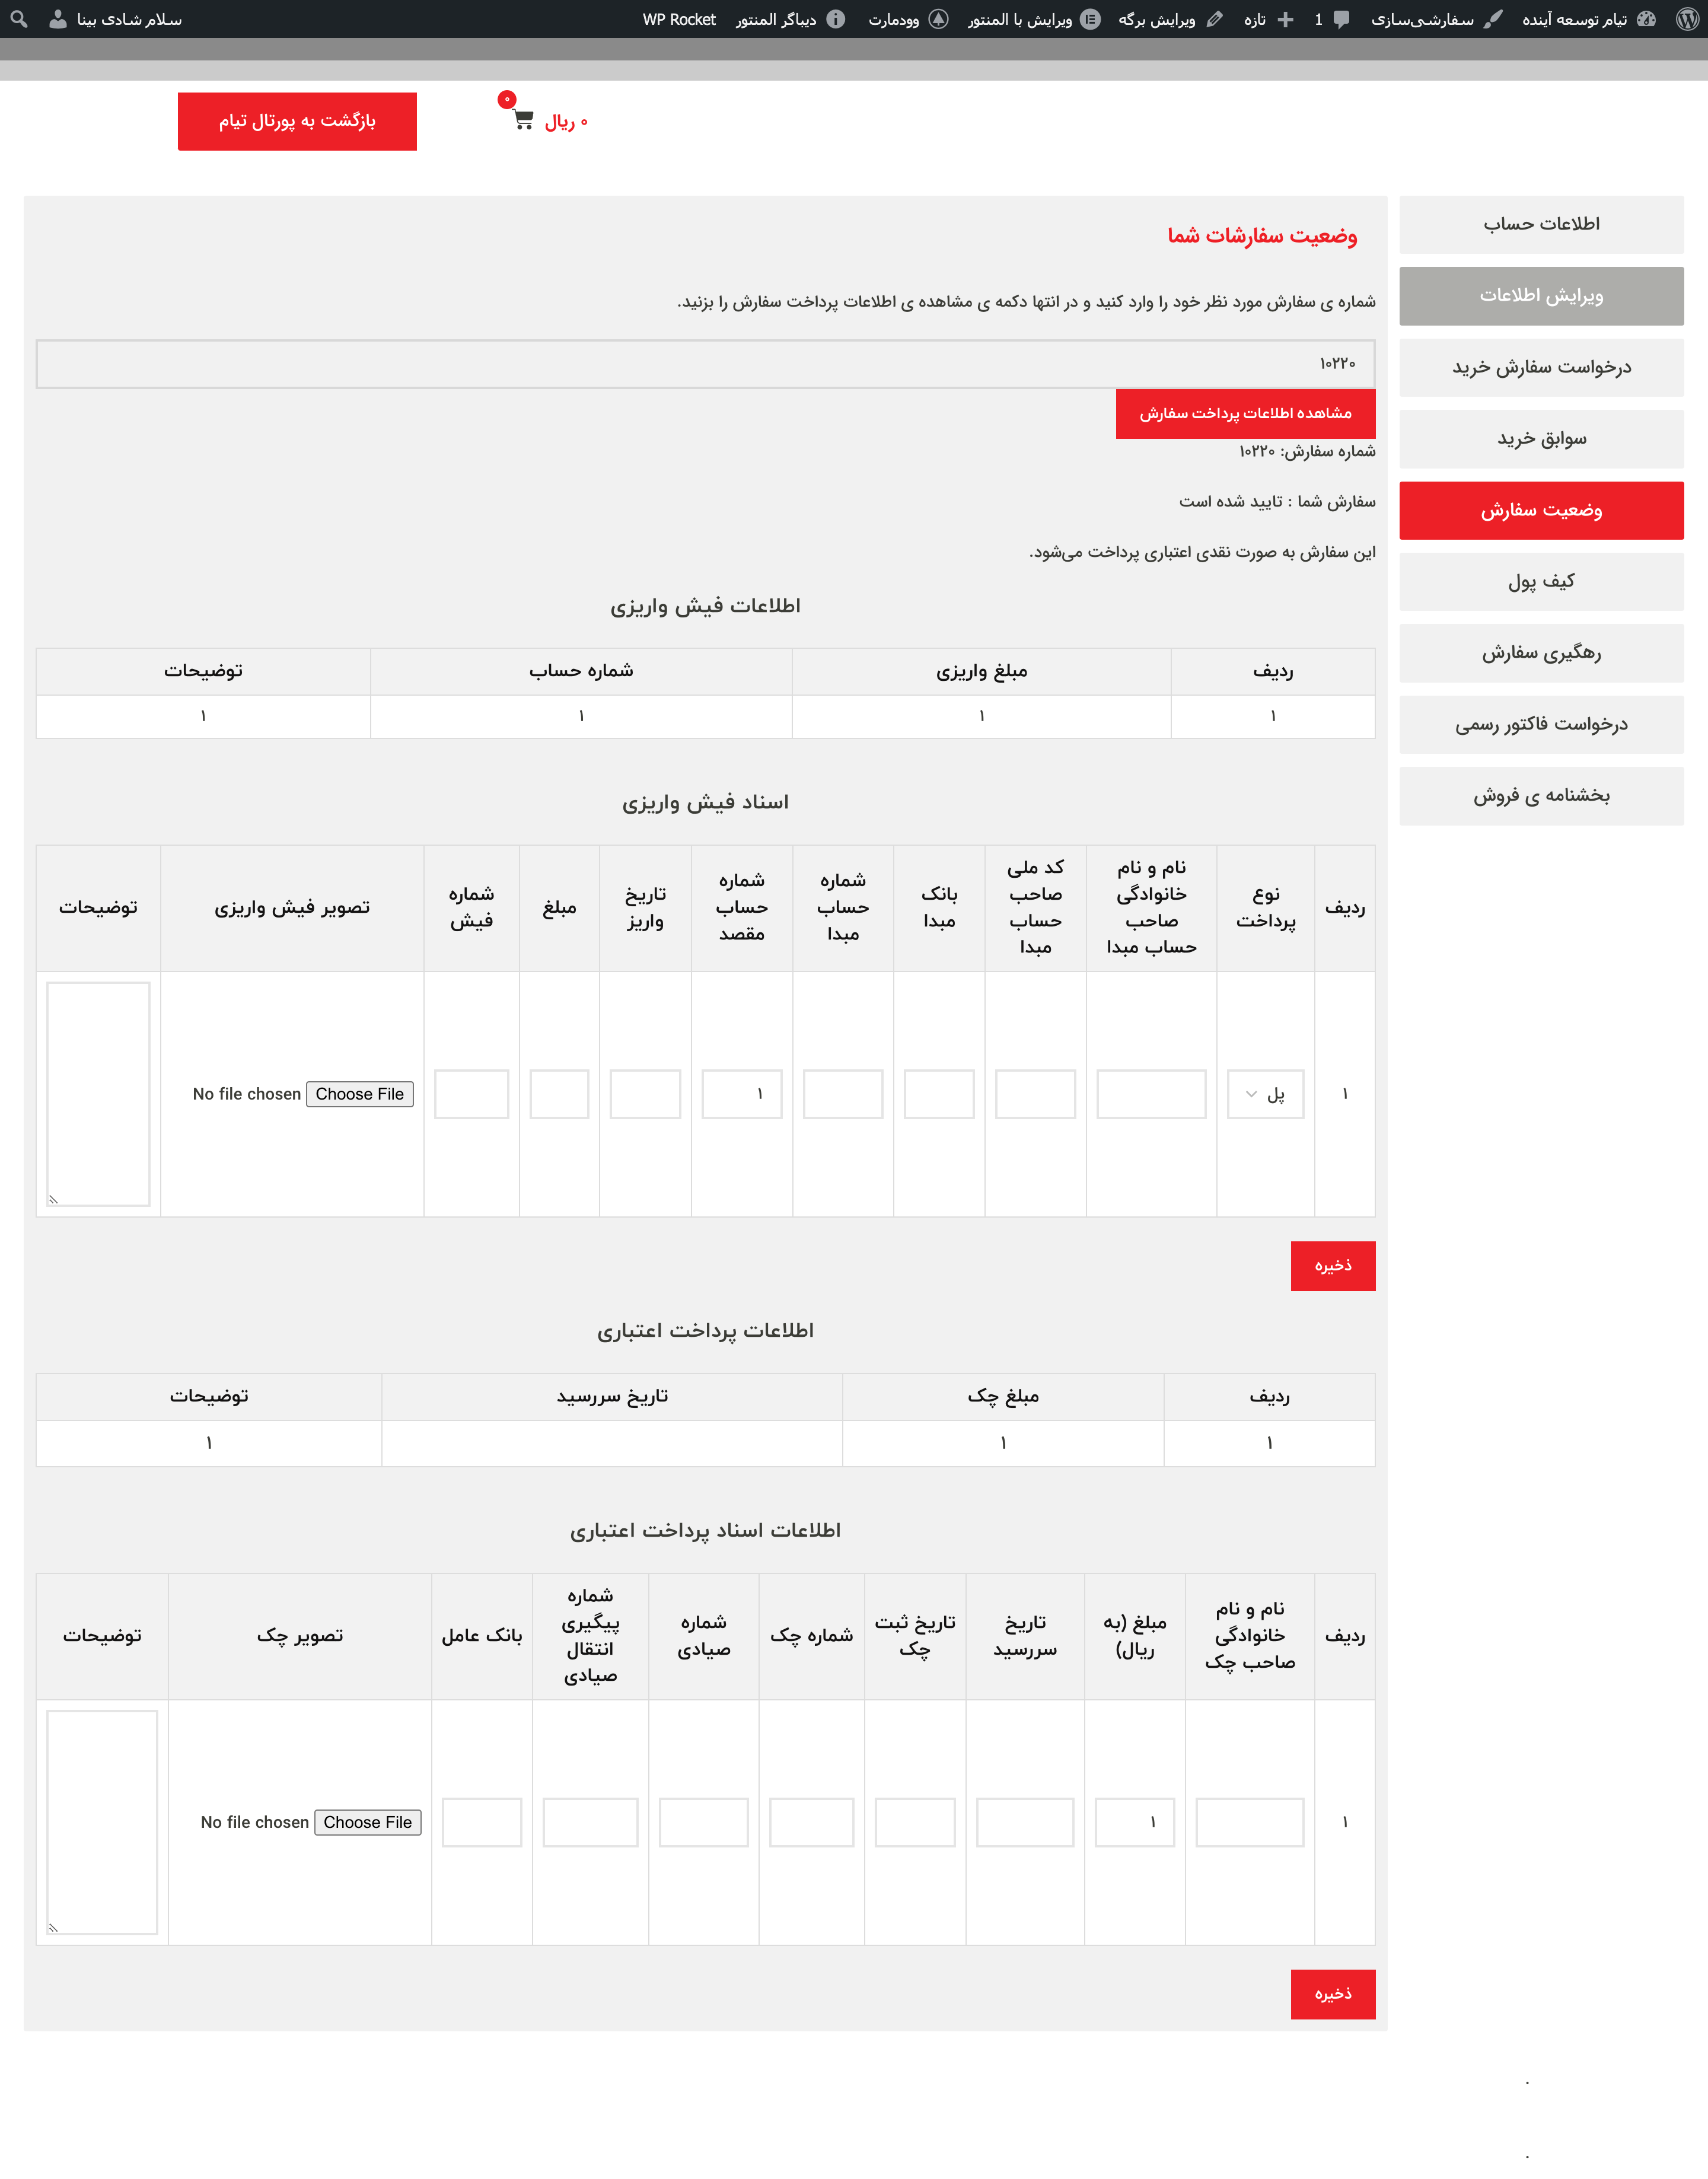Choose file for تصویر فیش واریزی
1708x2179 pixels.
360,1094
